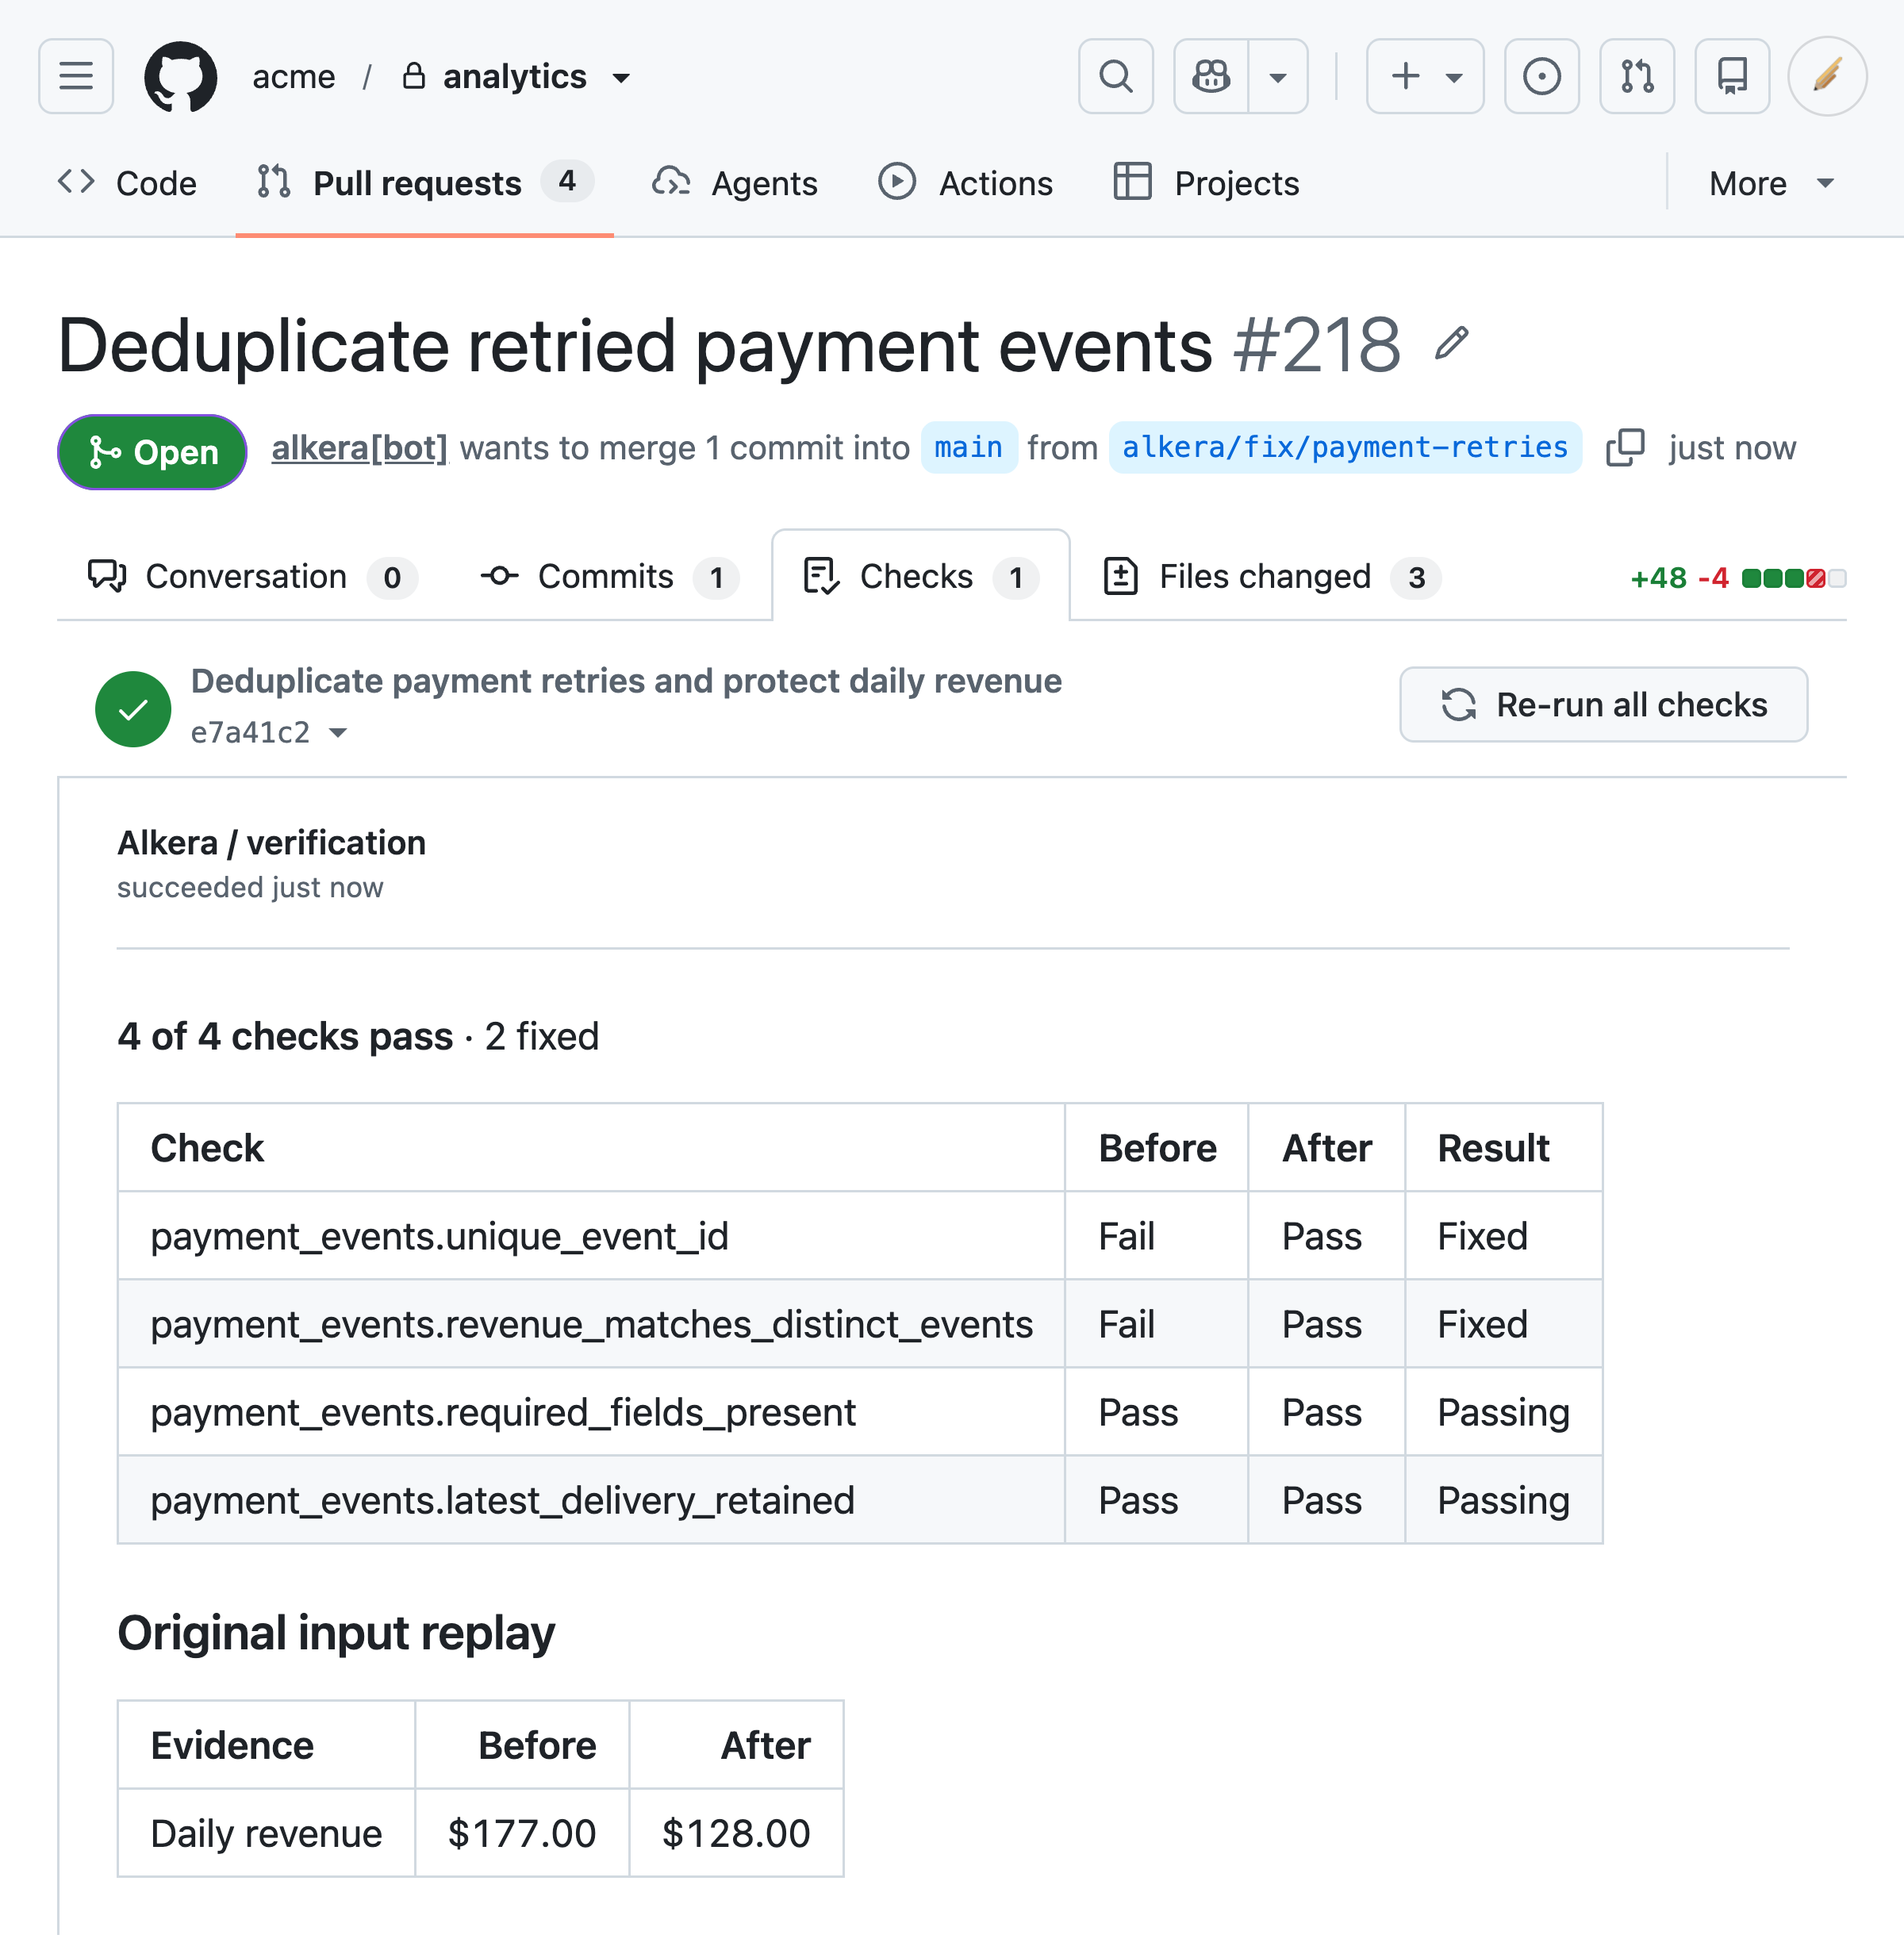
Task: Select the Checks tab
Action: click(x=921, y=577)
